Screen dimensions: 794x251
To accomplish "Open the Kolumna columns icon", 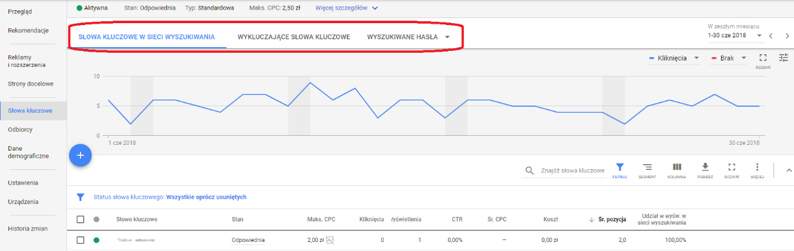I will 677,170.
